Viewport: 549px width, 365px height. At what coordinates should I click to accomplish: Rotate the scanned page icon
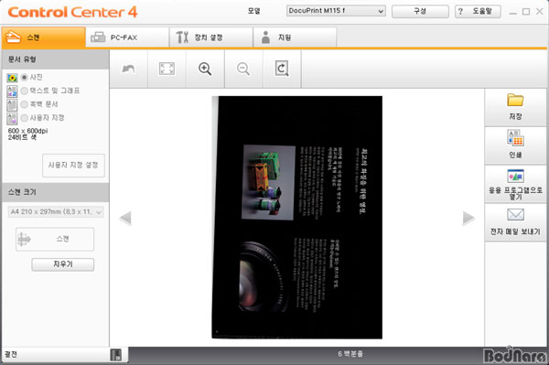click(282, 69)
